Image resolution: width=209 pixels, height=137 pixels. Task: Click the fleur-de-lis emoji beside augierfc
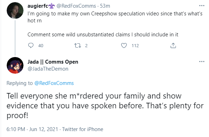tap(52, 6)
